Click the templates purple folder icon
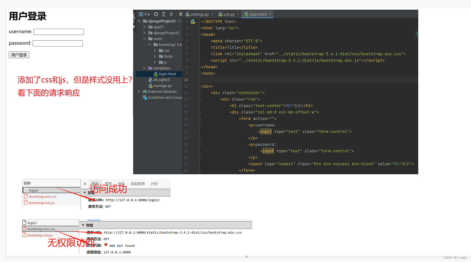This screenshot has height=262, width=471. click(151, 68)
